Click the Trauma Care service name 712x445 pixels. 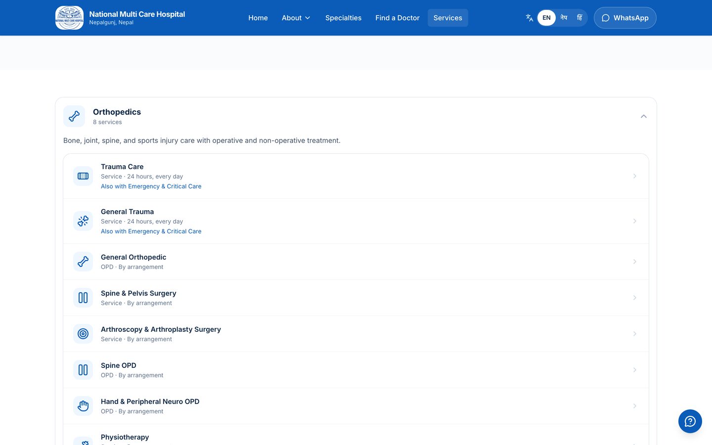[x=122, y=167]
